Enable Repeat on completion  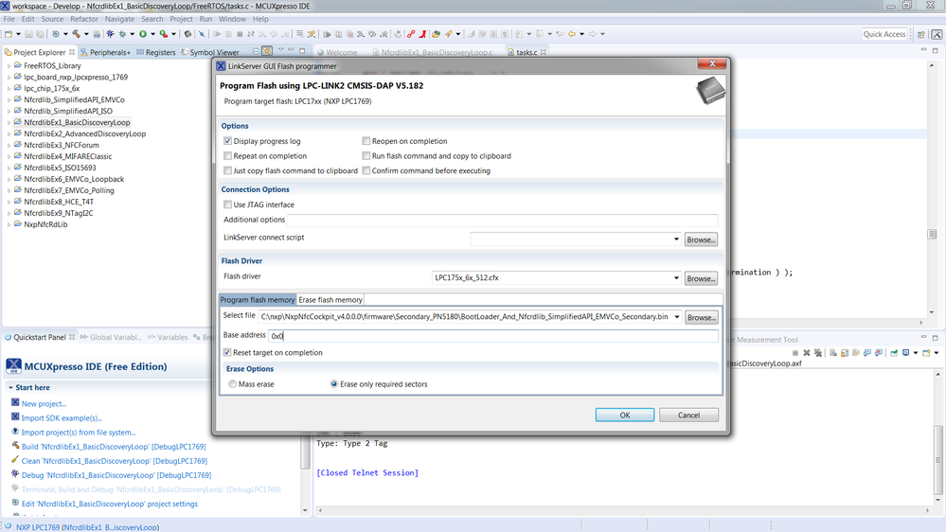[x=227, y=155]
